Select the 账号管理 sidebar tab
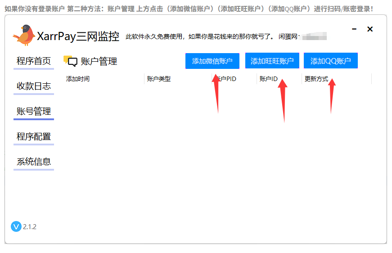 coord(34,112)
